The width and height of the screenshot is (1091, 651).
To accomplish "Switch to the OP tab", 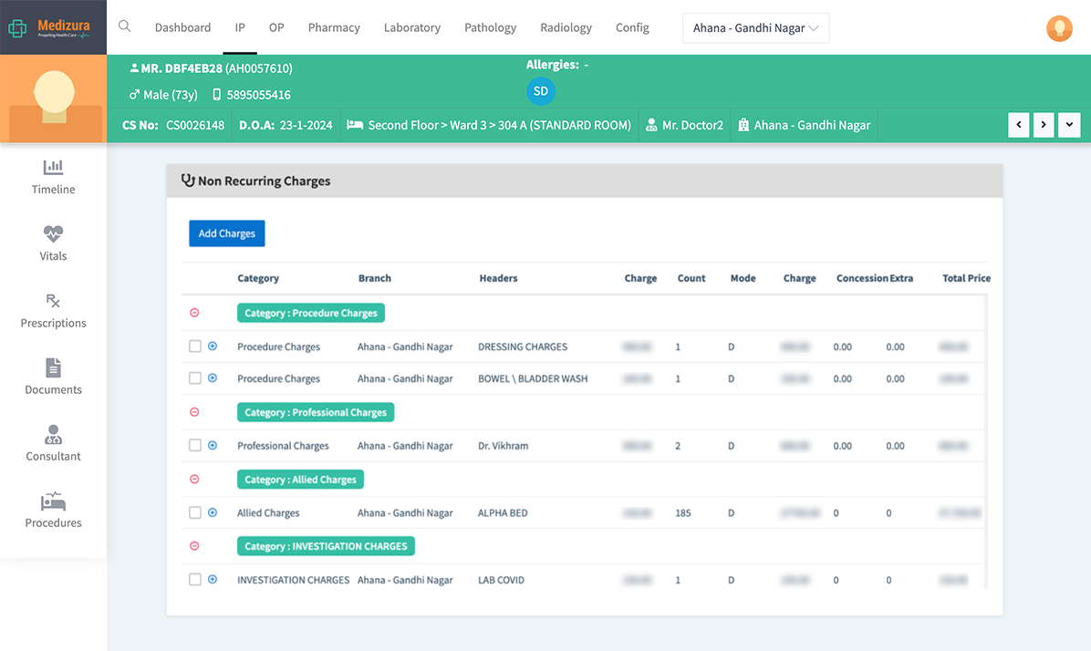I will point(276,28).
